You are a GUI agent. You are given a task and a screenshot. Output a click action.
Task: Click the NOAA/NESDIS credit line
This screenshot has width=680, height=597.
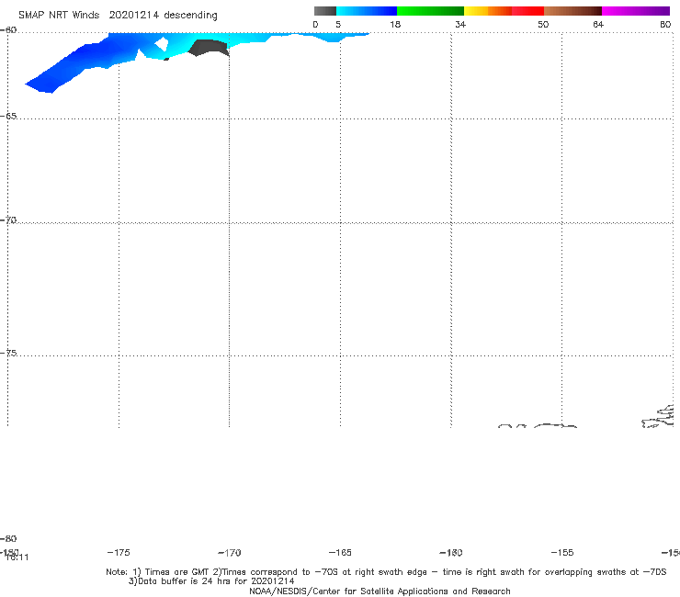(x=380, y=591)
